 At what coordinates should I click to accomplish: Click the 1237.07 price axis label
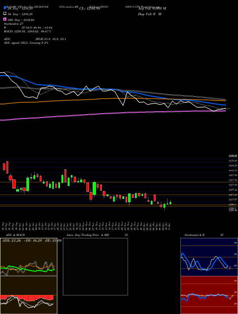pyautogui.click(x=233, y=199)
